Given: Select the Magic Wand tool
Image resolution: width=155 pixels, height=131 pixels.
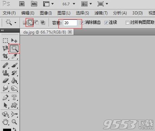Looking at the screenshot, I should [14, 49].
